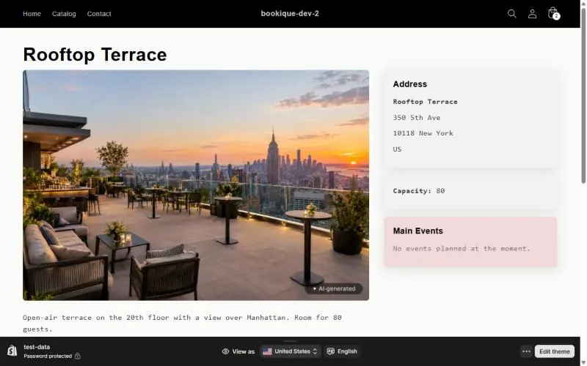Click the US flag icon
Image resolution: width=587 pixels, height=366 pixels.
pyautogui.click(x=267, y=351)
